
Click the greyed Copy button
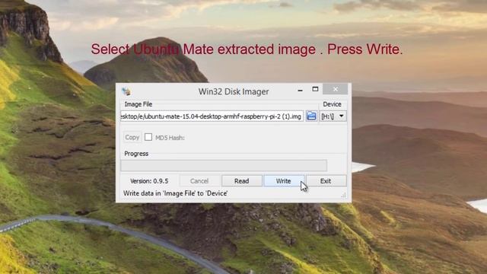click(x=132, y=137)
